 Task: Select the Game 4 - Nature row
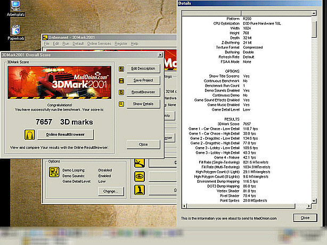[x=247, y=157]
